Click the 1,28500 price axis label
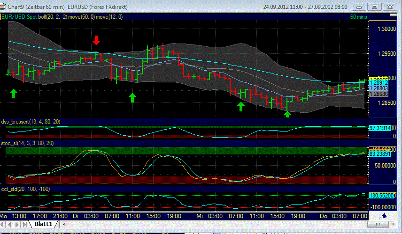The image size is (402, 234). pyautogui.click(x=387, y=102)
